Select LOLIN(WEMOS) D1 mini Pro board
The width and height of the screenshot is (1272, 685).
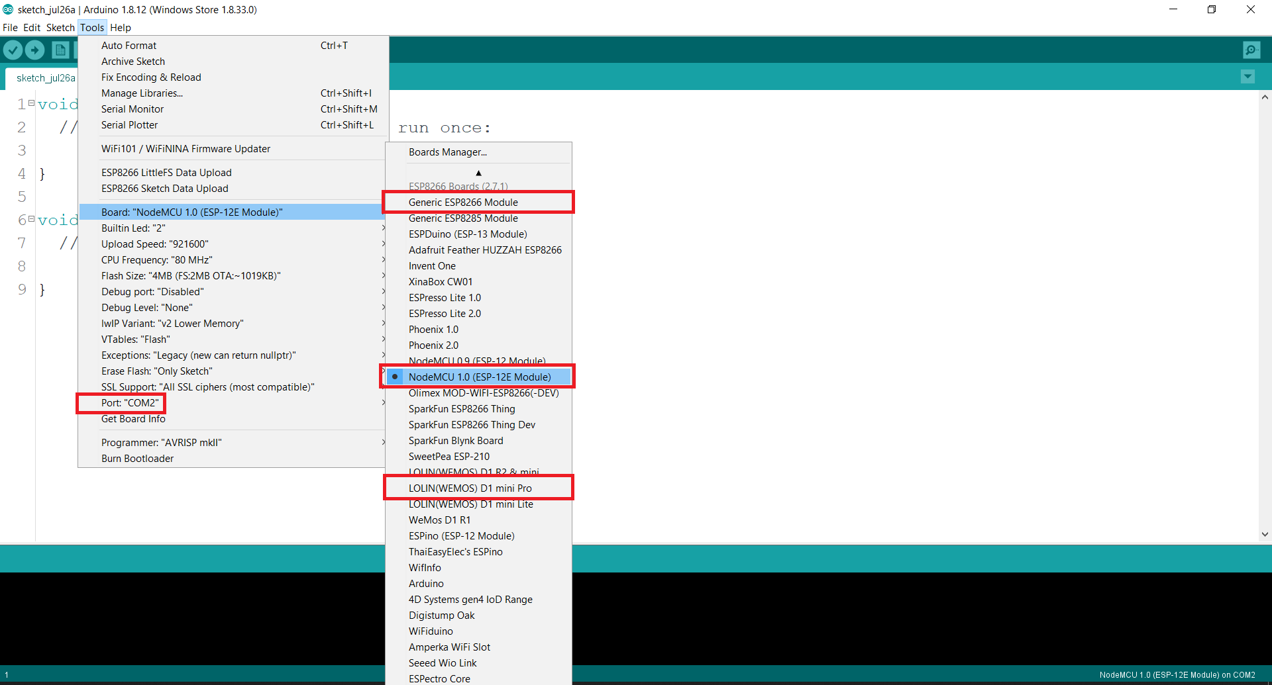click(478, 488)
